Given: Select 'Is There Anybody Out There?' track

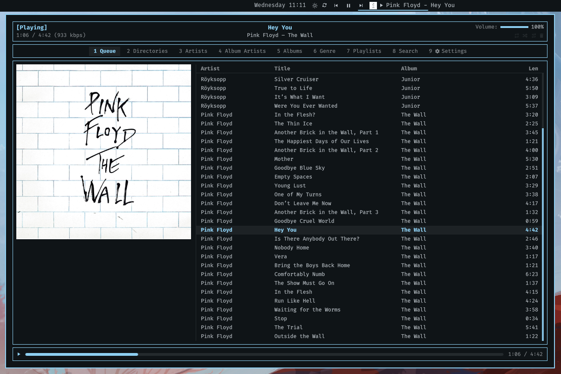Looking at the screenshot, I should [369, 239].
